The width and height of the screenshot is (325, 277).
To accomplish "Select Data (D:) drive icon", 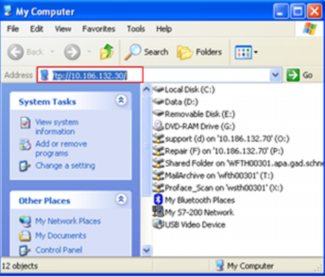I will [x=158, y=102].
